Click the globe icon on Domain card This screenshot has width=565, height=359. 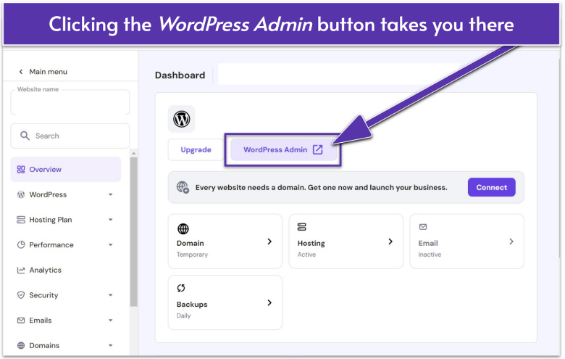[x=183, y=228]
